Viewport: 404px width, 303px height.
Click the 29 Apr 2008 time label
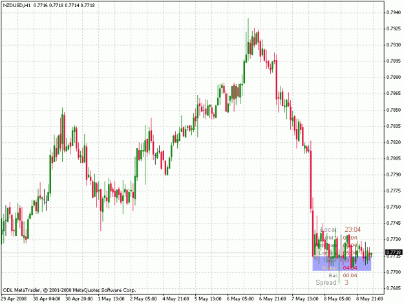click(14, 299)
